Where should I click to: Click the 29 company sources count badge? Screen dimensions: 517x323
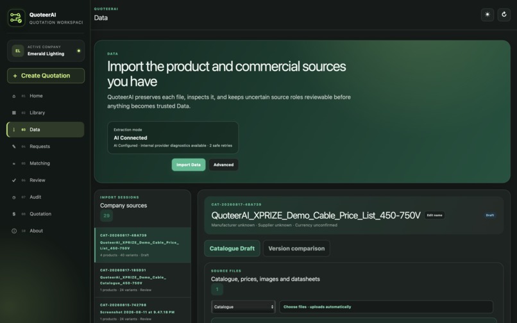(106, 216)
